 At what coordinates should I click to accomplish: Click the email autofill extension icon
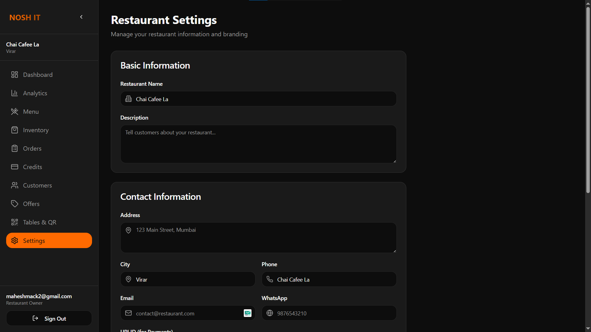(247, 313)
